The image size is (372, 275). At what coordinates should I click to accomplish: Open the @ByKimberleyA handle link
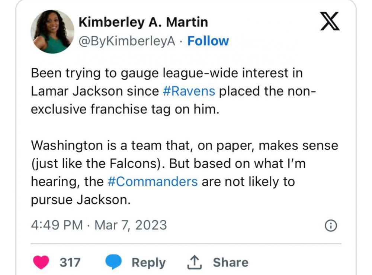127,41
